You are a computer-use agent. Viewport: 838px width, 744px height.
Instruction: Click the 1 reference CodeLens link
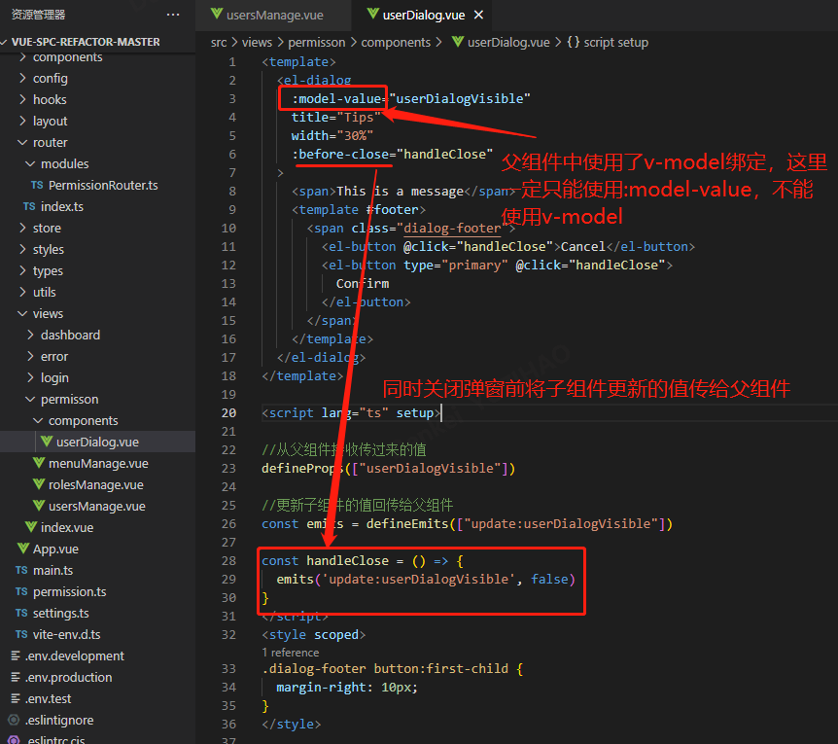tap(291, 652)
